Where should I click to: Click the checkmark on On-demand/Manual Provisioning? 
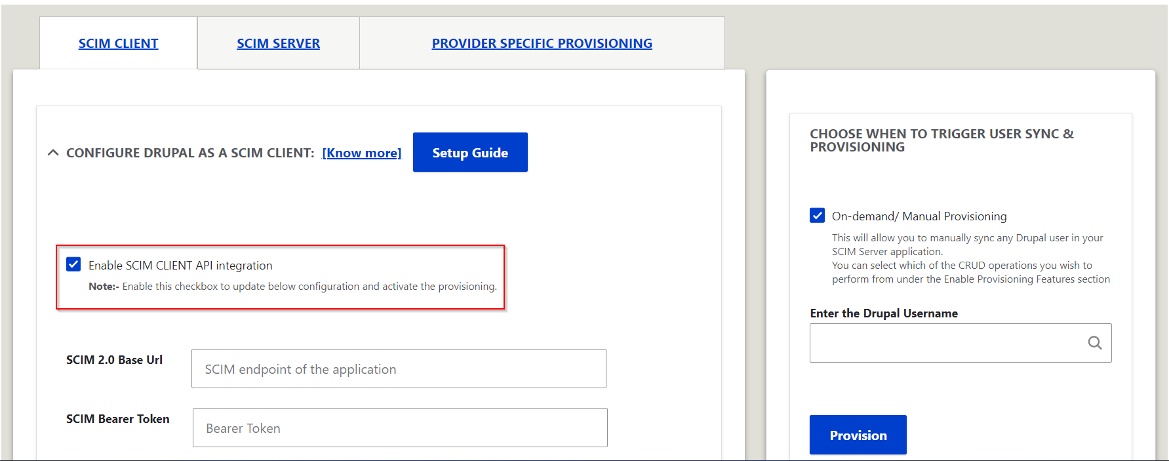pyautogui.click(x=817, y=215)
